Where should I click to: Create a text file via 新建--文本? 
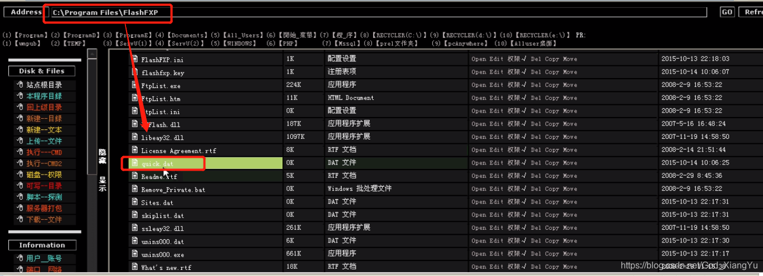[x=44, y=130]
